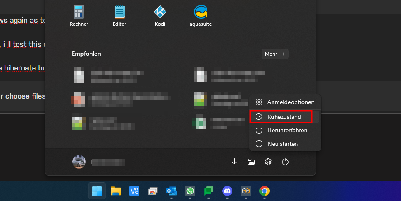Click the power button in Start menu

[x=285, y=162]
